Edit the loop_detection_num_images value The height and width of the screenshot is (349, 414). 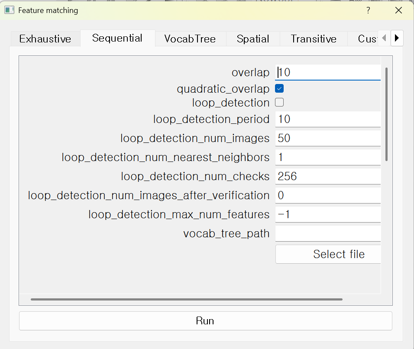[328, 138]
